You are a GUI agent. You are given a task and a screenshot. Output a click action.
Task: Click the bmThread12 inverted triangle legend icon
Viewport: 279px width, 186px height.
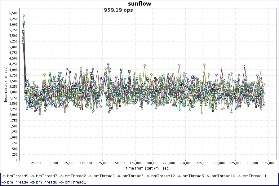[148, 176]
